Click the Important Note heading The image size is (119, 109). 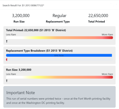click(x=21, y=93)
